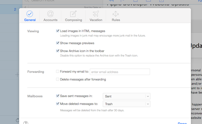
Task: Select the Composing pencil icon
Action: [x=73, y=14]
